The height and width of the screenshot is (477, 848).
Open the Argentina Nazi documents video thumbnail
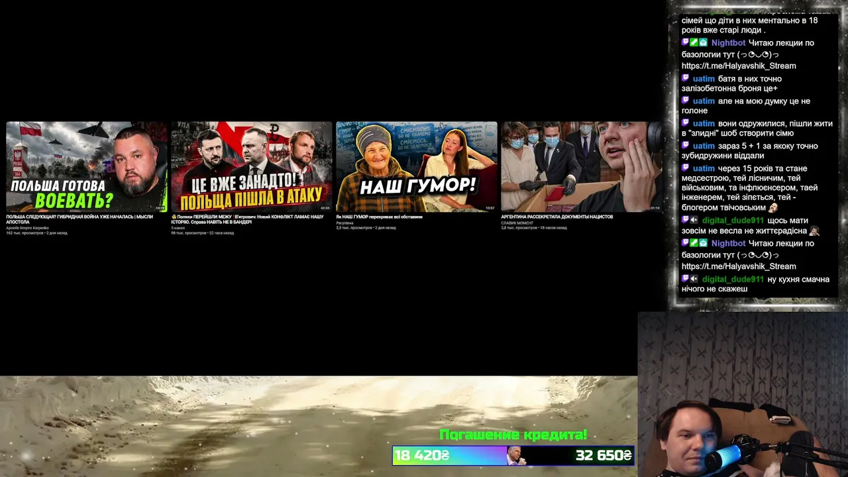[x=582, y=166]
